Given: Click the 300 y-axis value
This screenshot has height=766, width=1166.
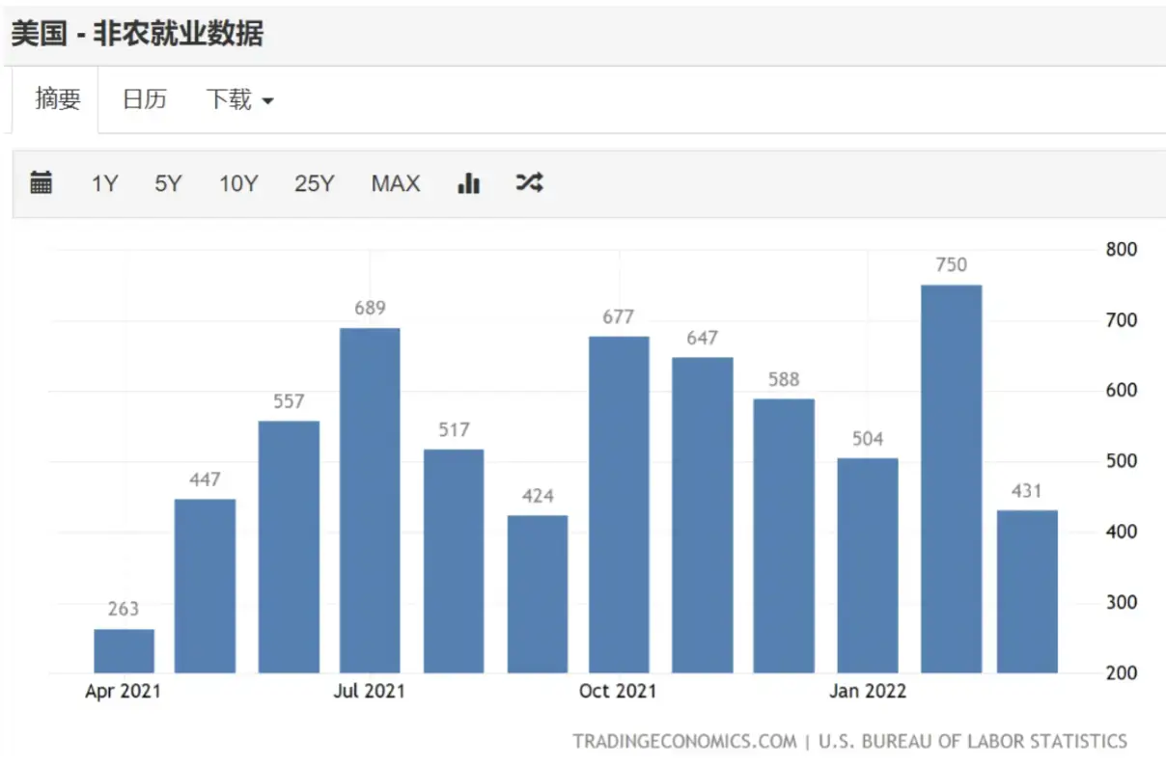Looking at the screenshot, I should tap(1122, 602).
